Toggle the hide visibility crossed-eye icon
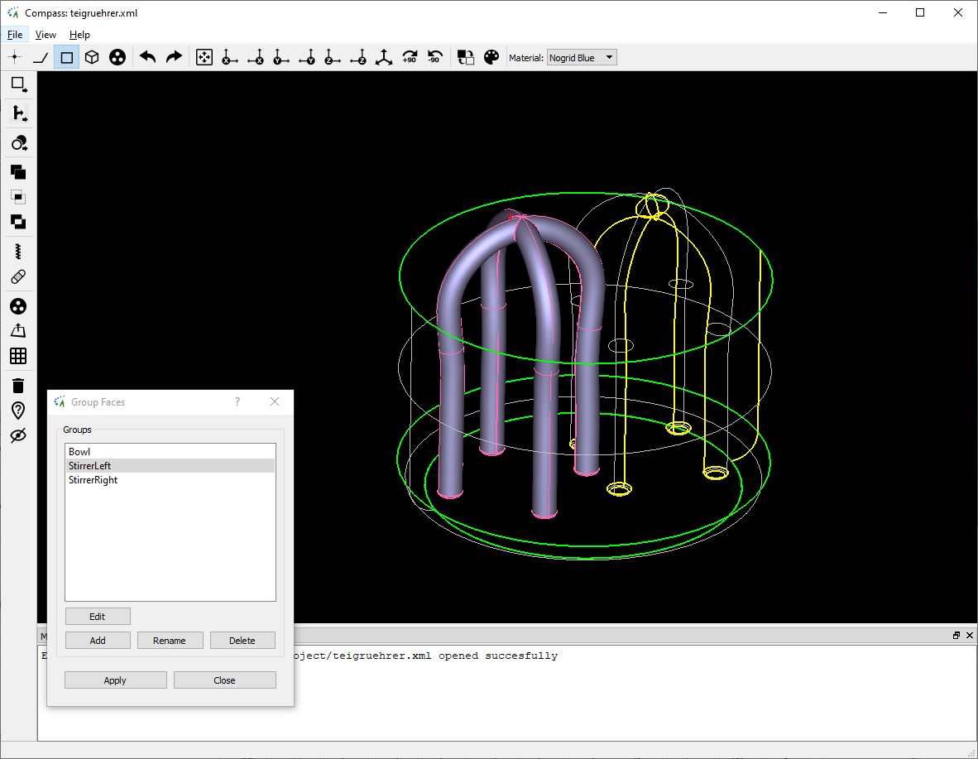Viewport: 978px width, 759px height. (x=19, y=435)
